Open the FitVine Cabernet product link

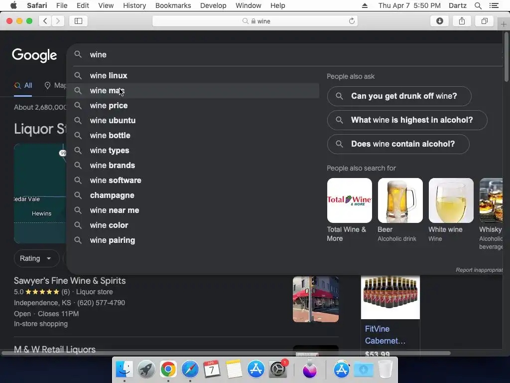385,335
